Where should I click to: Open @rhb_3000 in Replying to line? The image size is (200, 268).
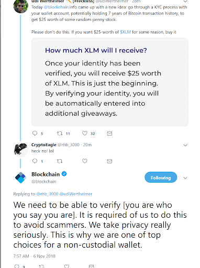47,194
